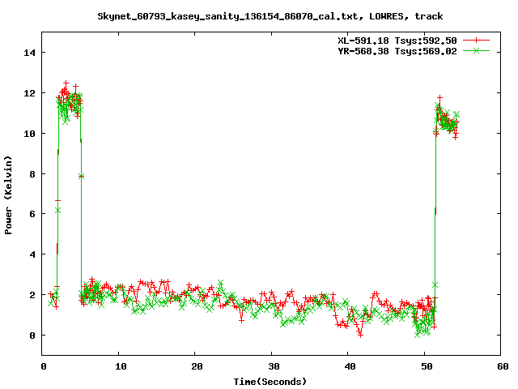Click the "Time(Seconds)" x-axis label
The height and width of the screenshot is (389, 518).
[270, 382]
